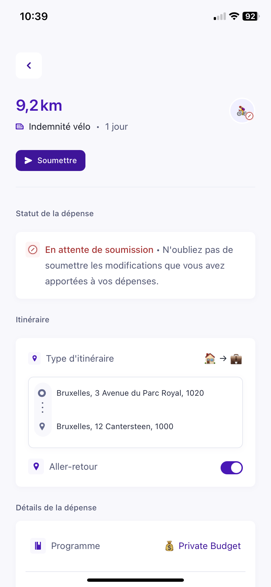
Task: Tap the Type d'itinéraire pin icon
Action: click(x=35, y=358)
